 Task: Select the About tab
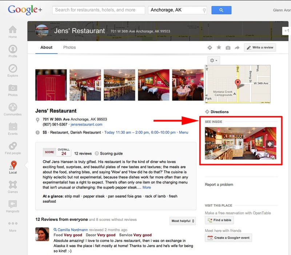coord(47,47)
